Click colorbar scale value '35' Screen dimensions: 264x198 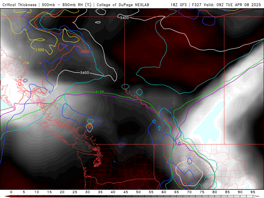tap(100, 192)
